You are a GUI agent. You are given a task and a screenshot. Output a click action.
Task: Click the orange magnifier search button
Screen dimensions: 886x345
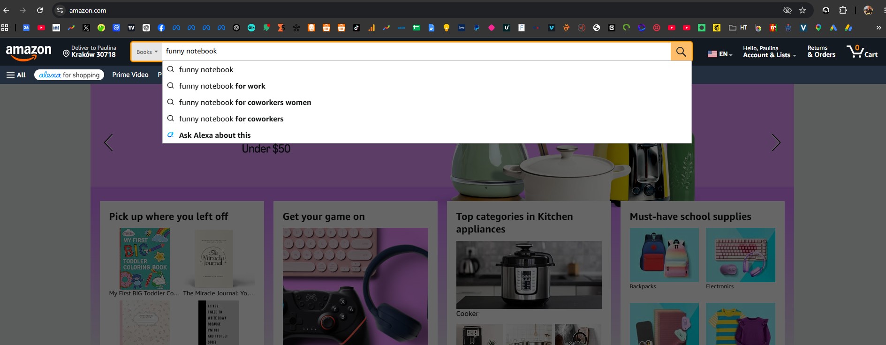coord(681,52)
